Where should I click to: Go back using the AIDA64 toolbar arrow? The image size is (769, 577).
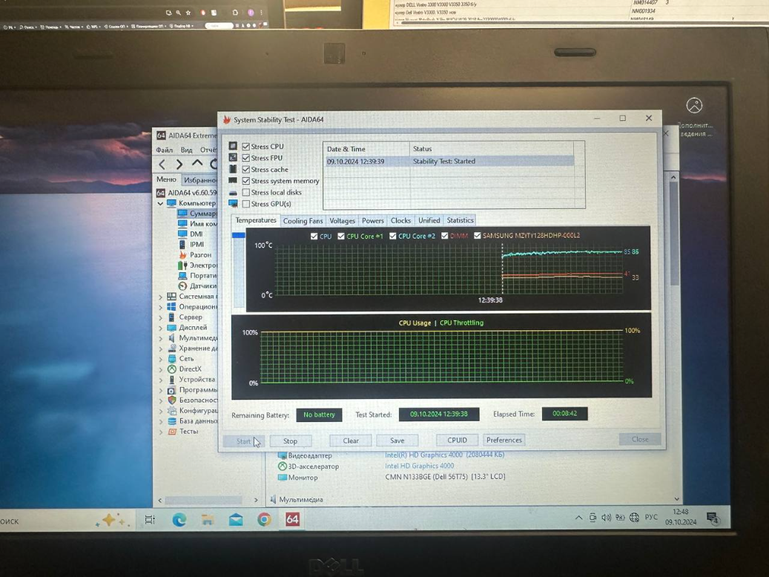tap(162, 165)
